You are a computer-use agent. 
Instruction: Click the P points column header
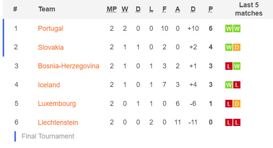pyautogui.click(x=211, y=9)
